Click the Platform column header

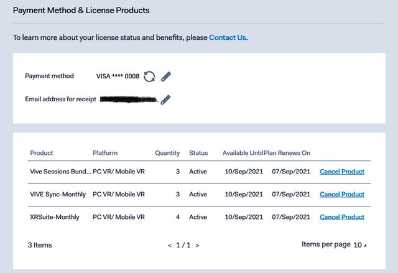(105, 153)
